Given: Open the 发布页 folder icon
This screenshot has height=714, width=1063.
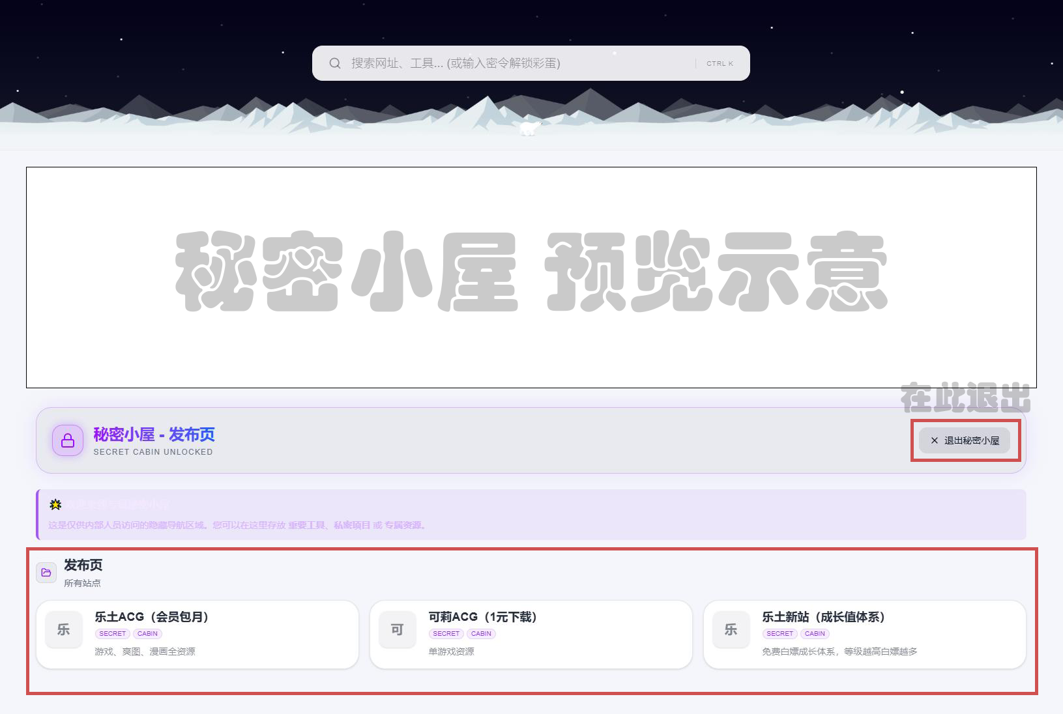Looking at the screenshot, I should pos(46,573).
